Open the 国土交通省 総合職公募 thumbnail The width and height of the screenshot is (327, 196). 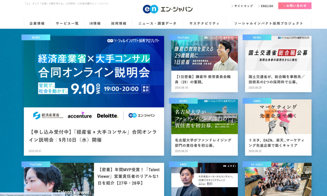[x=278, y=53]
